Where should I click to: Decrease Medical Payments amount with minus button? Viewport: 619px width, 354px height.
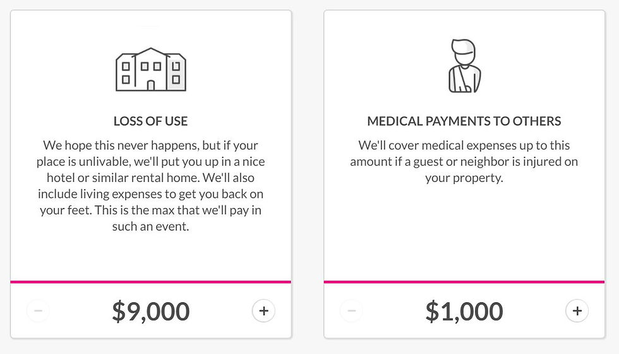click(352, 311)
